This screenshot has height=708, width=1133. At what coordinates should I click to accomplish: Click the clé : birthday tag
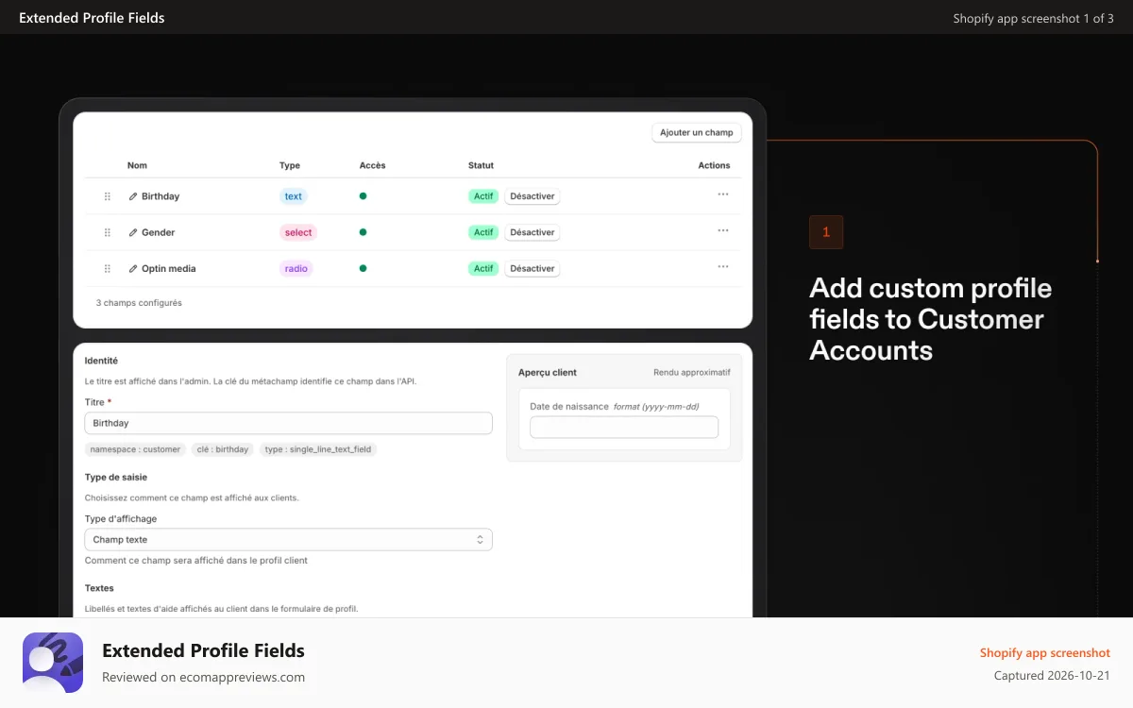(223, 449)
